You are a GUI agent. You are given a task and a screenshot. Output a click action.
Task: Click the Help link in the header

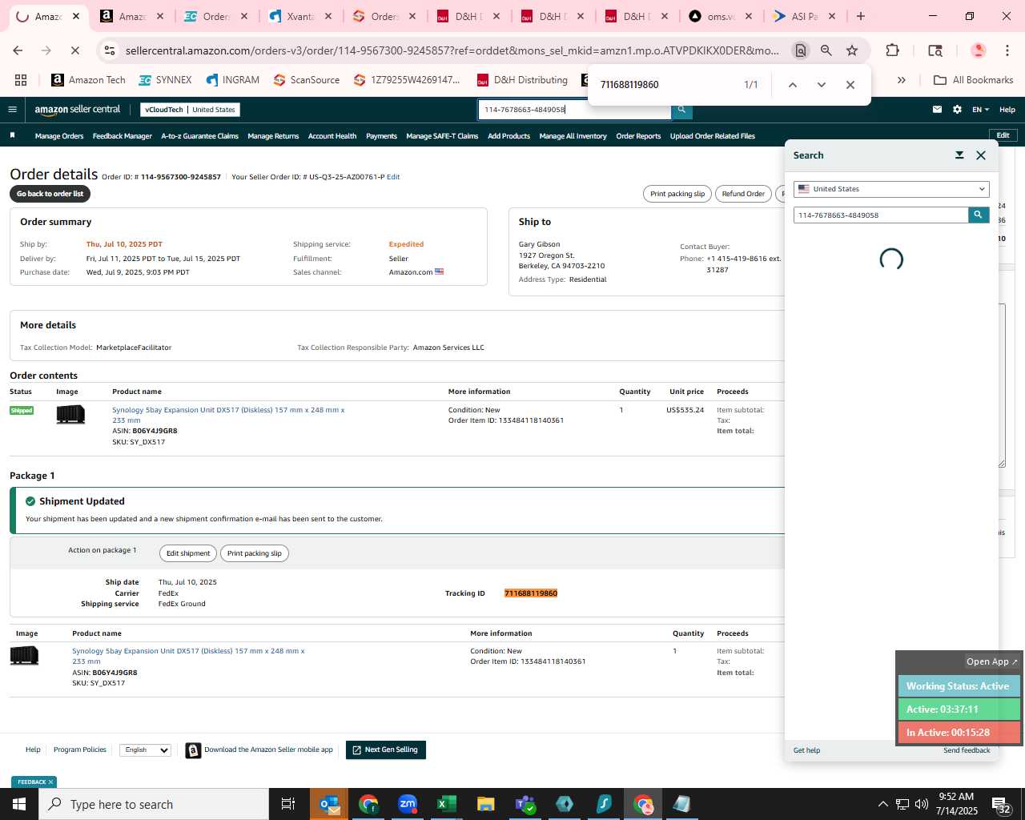[1007, 110]
